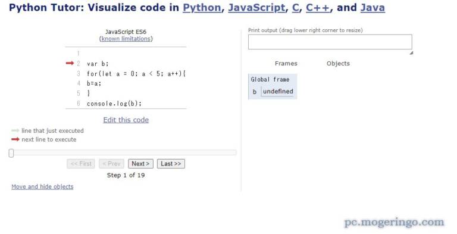The height and width of the screenshot is (234, 457).
Task: Open the Python link in the title
Action: point(202,8)
